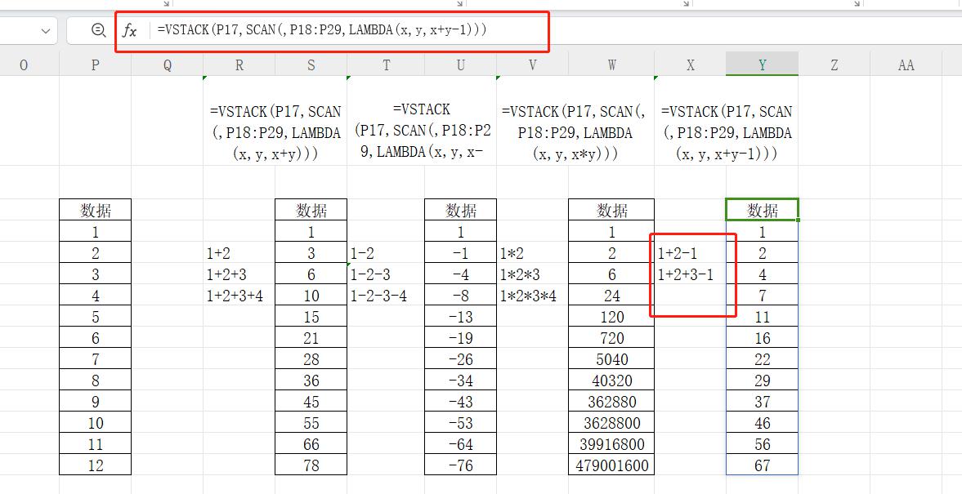Click the cell containing 5040
Image resolution: width=962 pixels, height=494 pixels.
point(611,359)
